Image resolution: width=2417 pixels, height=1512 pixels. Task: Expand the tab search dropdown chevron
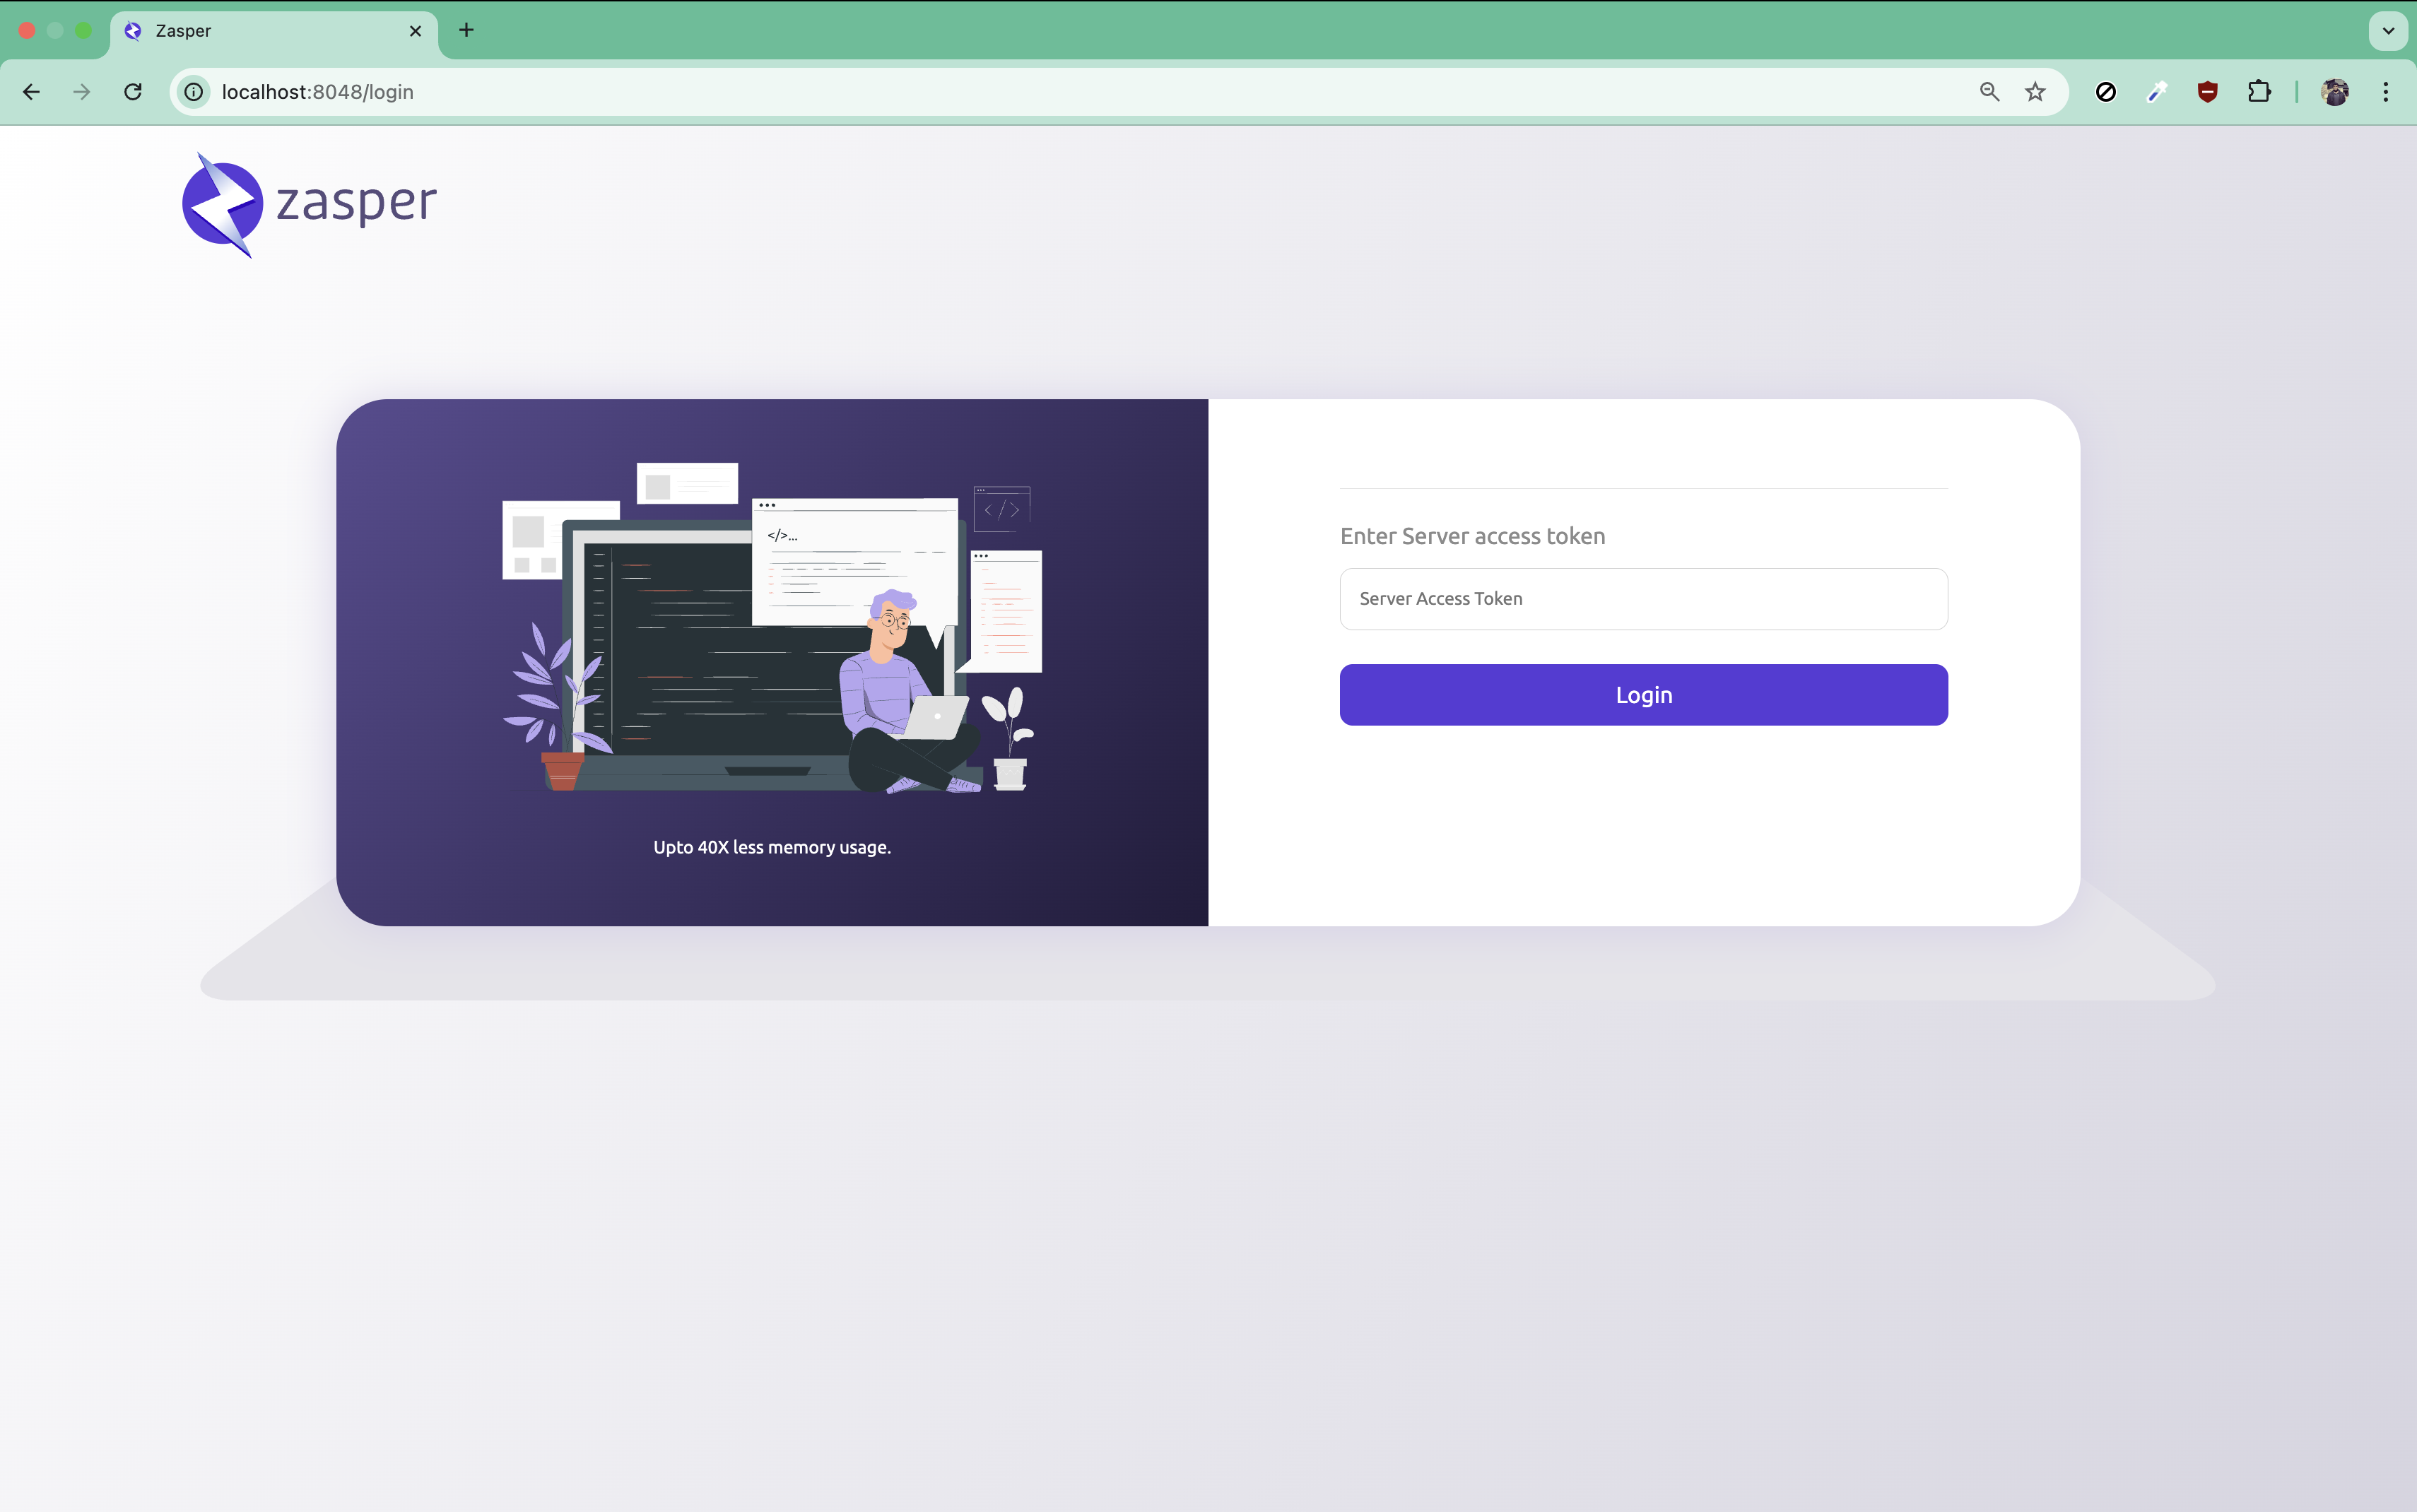pos(2388,30)
